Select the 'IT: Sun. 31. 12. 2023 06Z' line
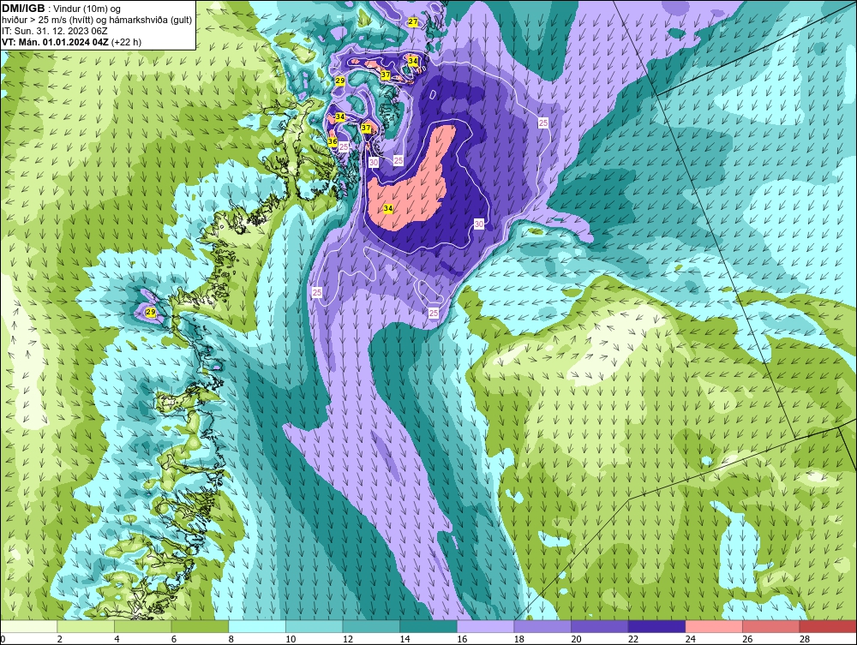 [x=55, y=31]
